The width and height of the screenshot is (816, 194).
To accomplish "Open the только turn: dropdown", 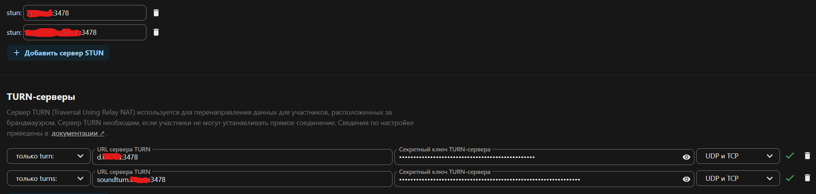I will coord(49,156).
